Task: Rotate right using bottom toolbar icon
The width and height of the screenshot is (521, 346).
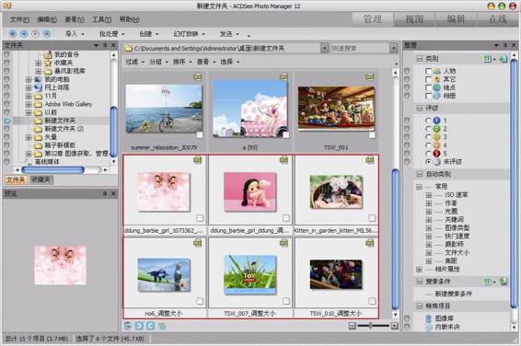Action: 151,326
